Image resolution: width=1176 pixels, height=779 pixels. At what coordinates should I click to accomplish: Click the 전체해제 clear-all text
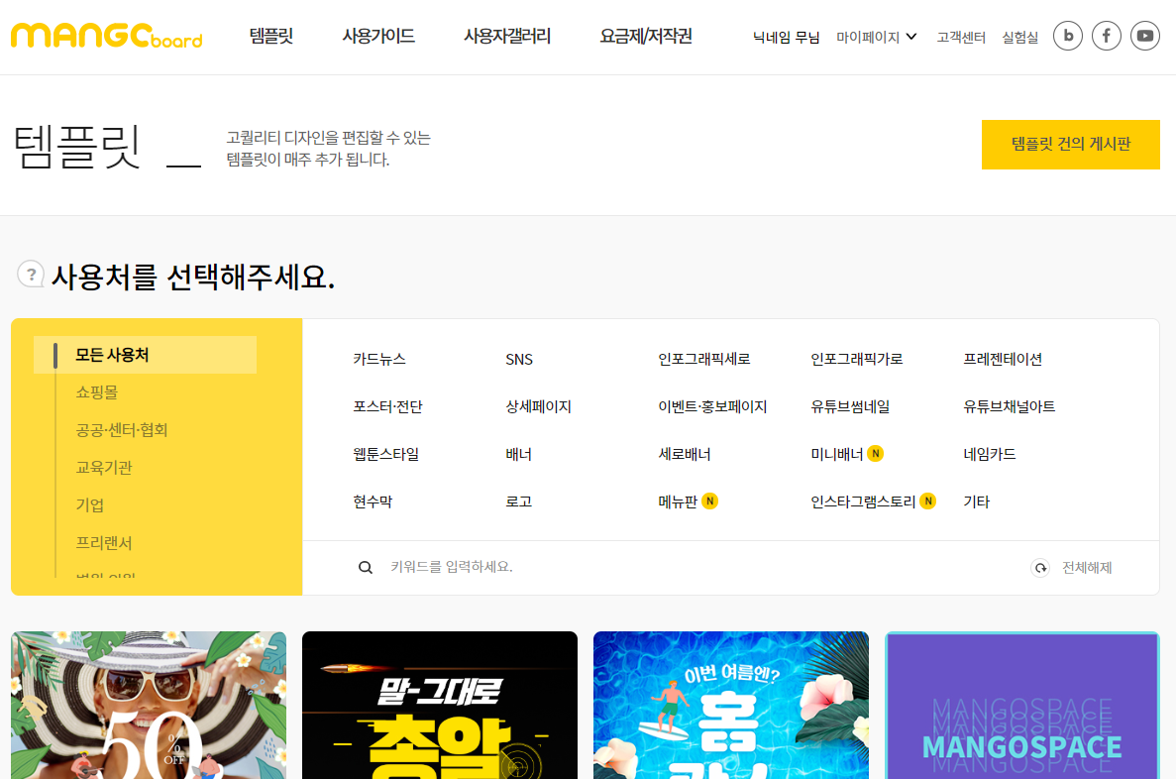1087,568
